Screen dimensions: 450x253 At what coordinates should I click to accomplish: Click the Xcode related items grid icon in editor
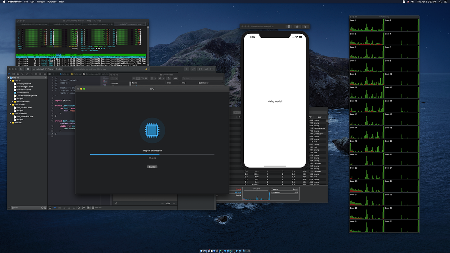click(x=49, y=74)
